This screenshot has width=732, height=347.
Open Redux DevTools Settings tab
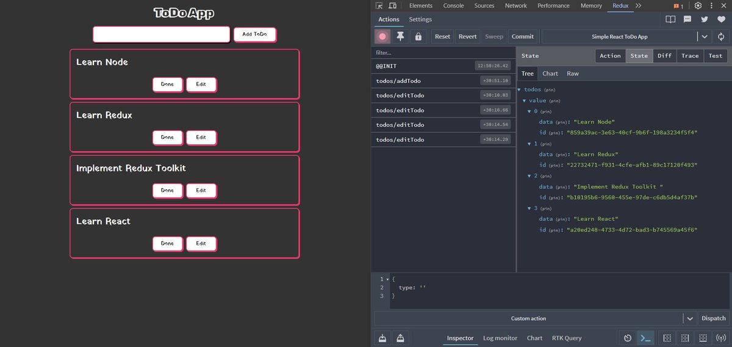pos(420,19)
